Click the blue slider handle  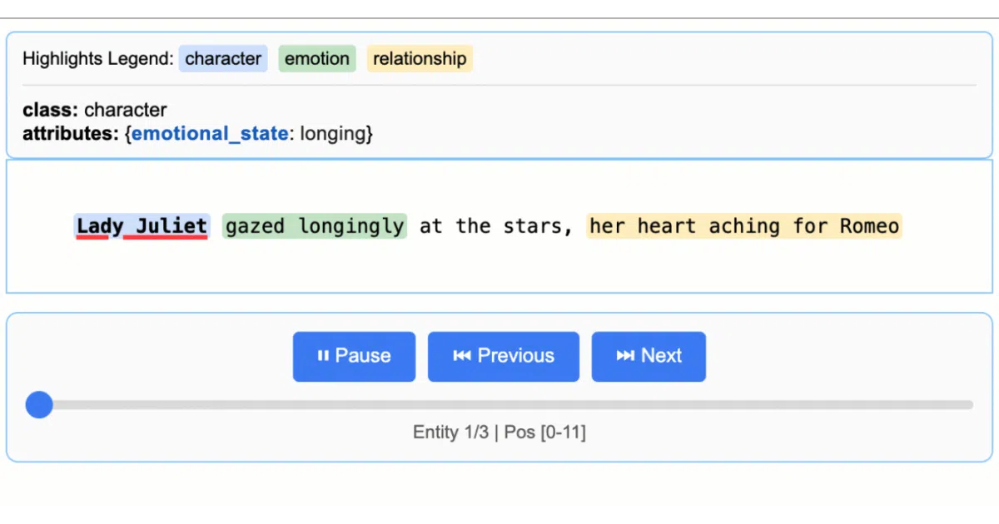pos(39,405)
